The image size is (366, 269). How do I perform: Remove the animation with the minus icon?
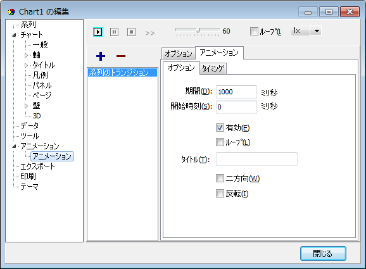121,56
